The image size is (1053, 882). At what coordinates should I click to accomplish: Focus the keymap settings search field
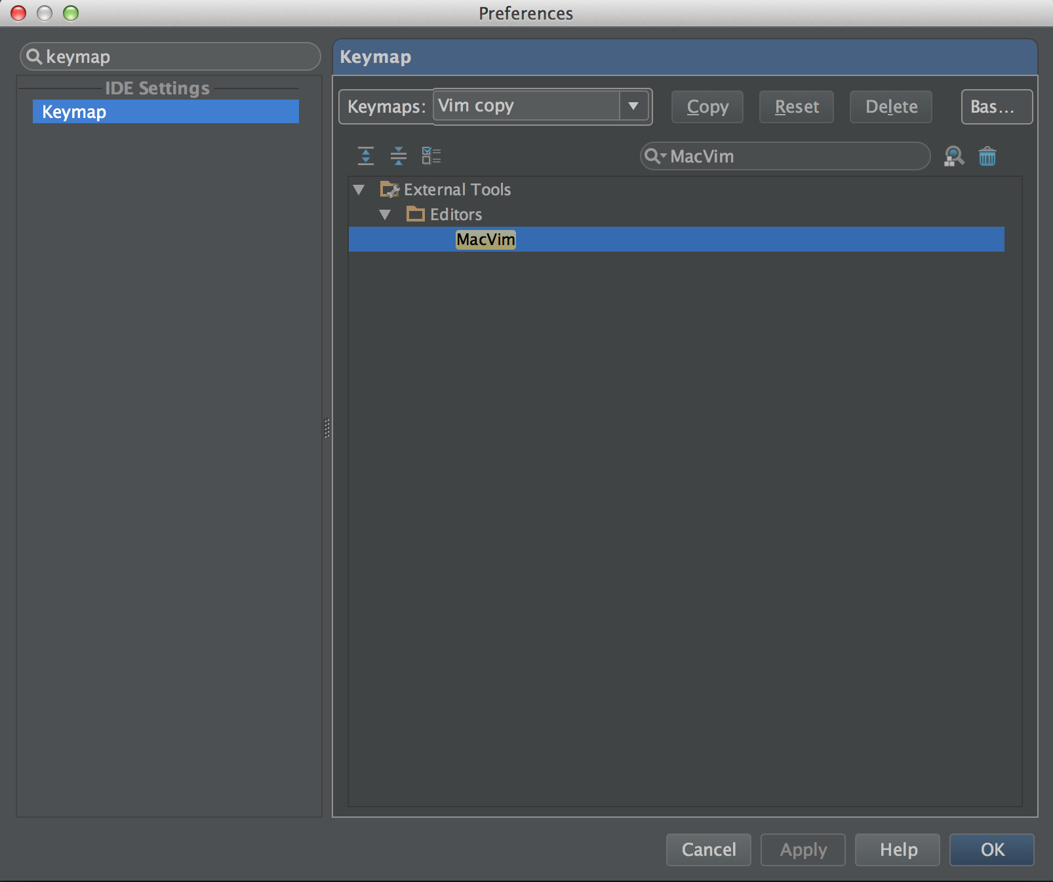tap(170, 57)
